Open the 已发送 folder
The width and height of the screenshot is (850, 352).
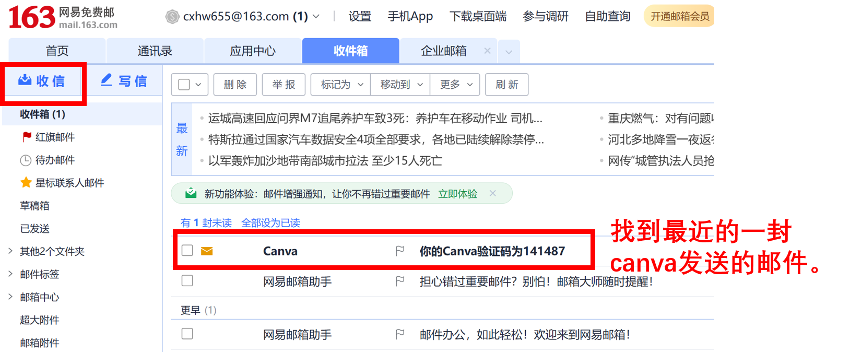click(x=34, y=228)
